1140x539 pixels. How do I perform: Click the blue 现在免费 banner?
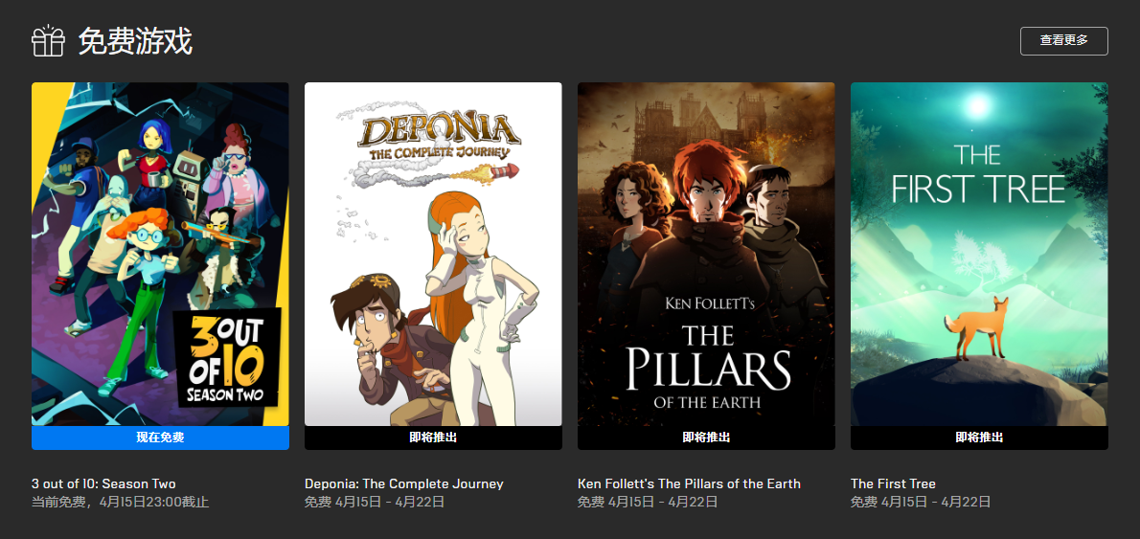click(160, 438)
